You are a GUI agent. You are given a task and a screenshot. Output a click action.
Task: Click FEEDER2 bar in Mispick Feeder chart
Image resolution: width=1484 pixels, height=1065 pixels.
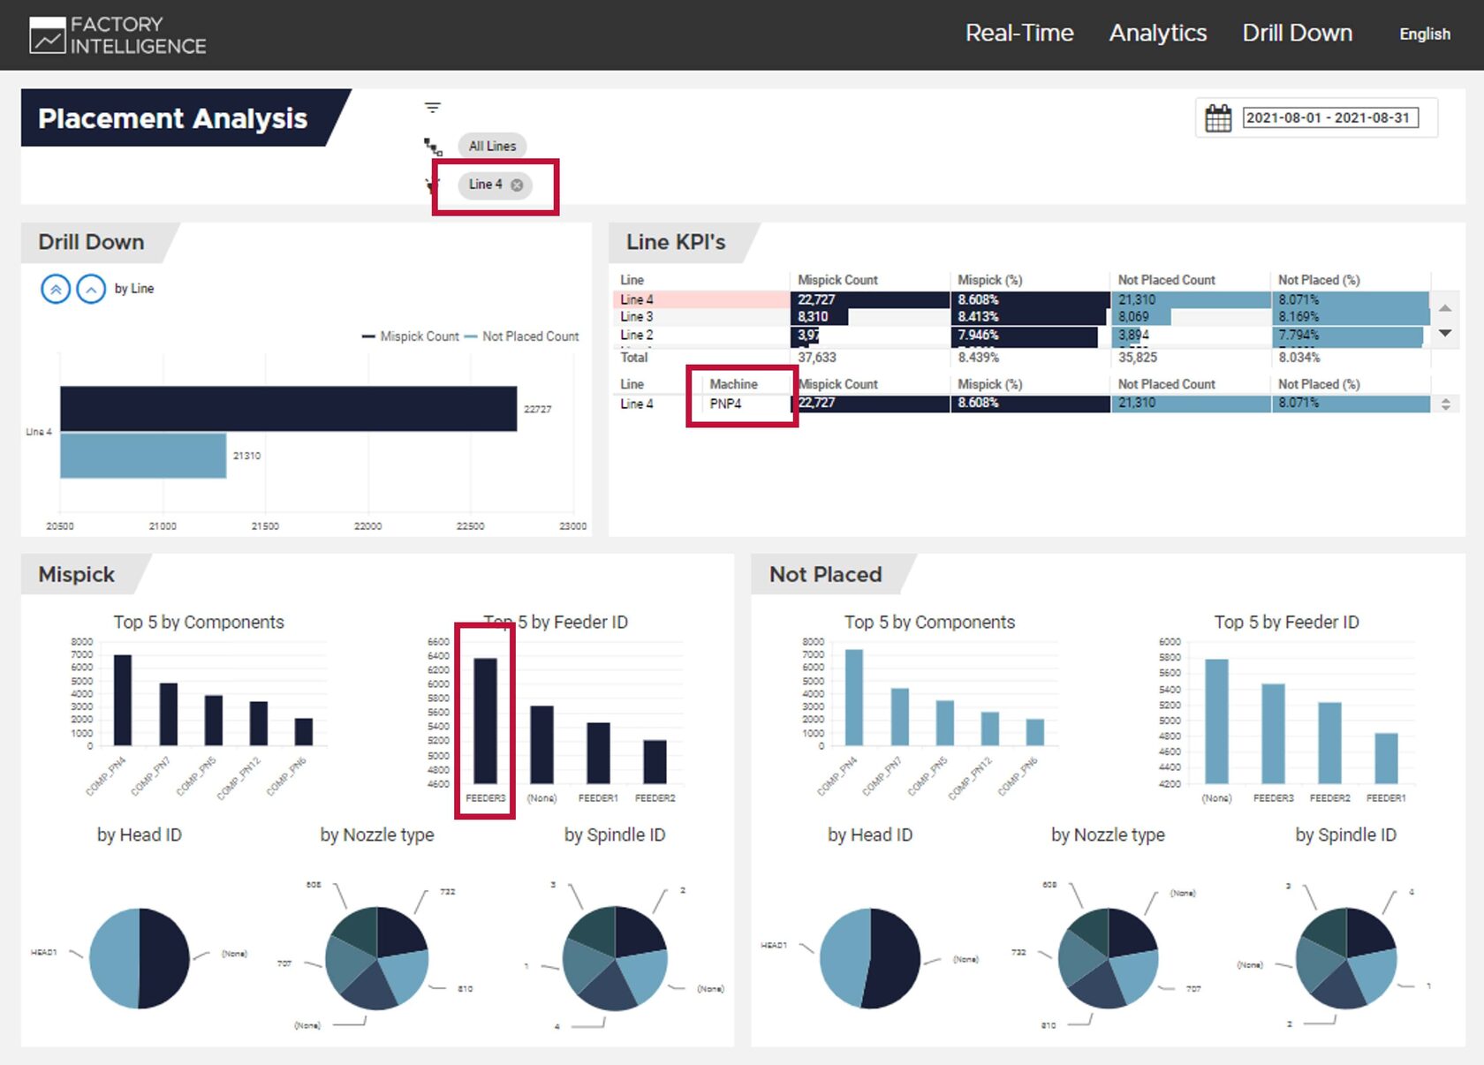point(655,761)
